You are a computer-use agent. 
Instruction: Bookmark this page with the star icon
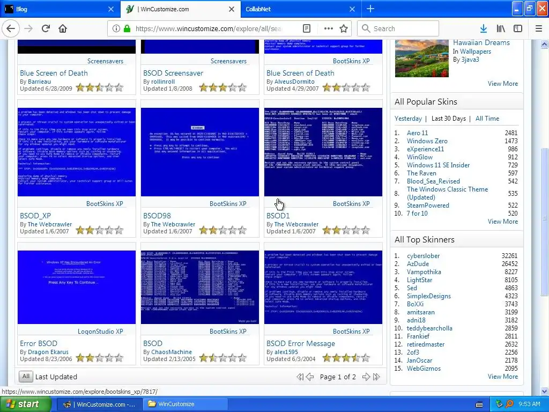pos(344,29)
